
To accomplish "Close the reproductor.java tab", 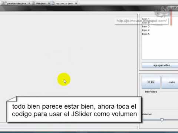I will point(76,3).
